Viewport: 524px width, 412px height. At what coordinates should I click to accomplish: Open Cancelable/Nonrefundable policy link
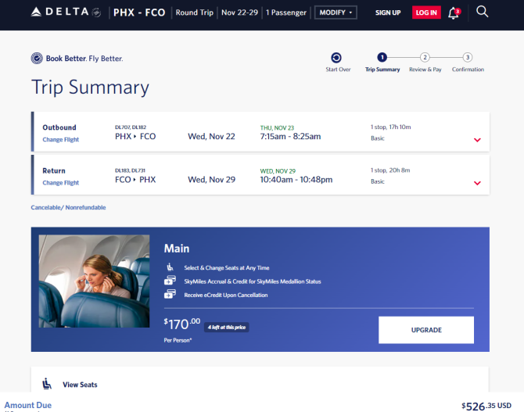[x=68, y=207]
